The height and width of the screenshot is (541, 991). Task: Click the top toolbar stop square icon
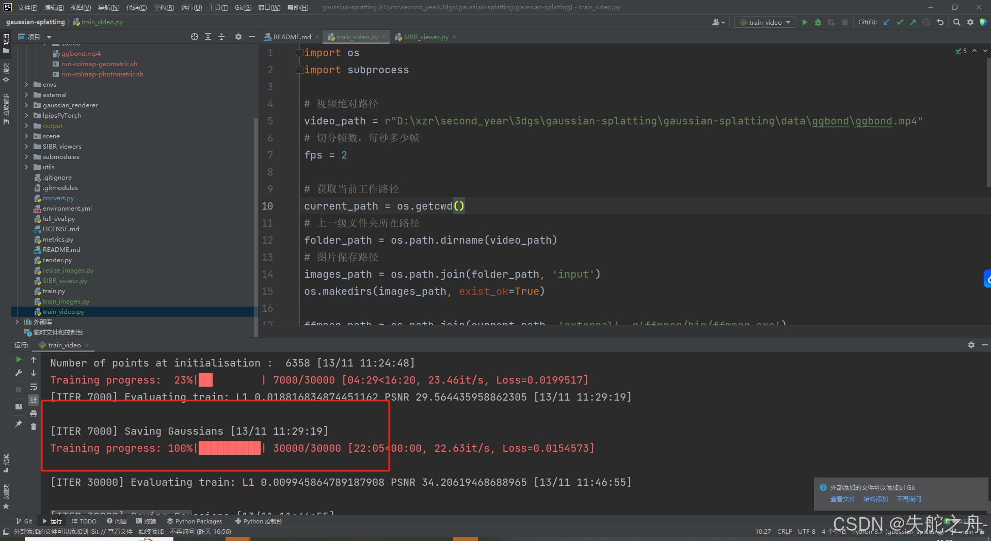[845, 22]
